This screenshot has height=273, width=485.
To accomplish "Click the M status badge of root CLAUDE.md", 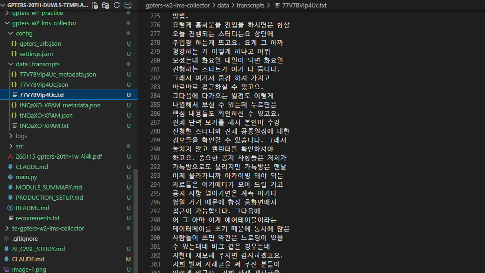I will tap(128, 259).
